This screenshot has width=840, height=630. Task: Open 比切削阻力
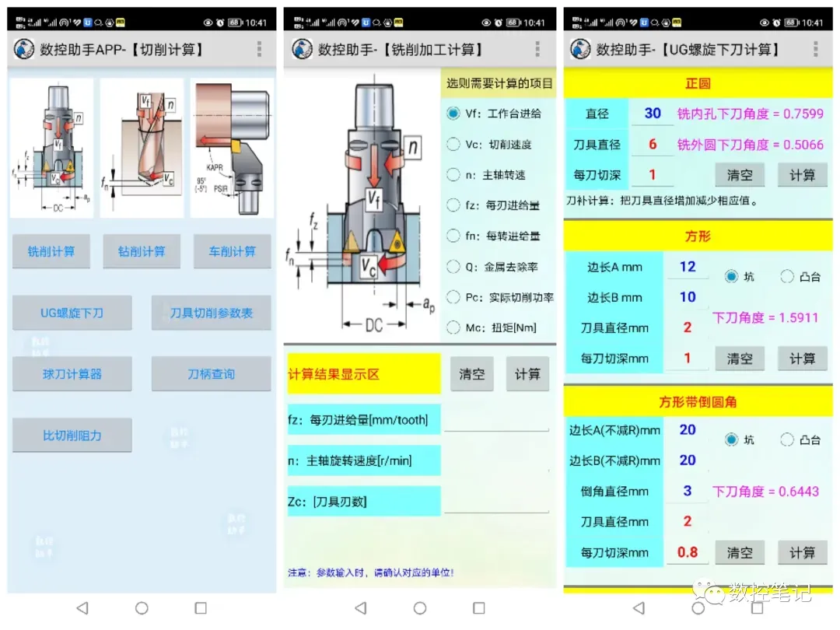[x=72, y=435]
